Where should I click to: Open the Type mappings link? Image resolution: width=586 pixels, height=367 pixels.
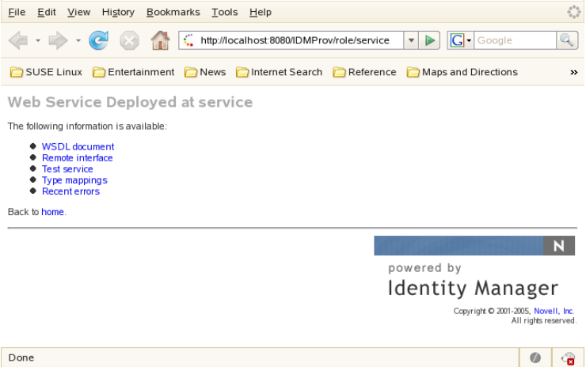coord(74,180)
